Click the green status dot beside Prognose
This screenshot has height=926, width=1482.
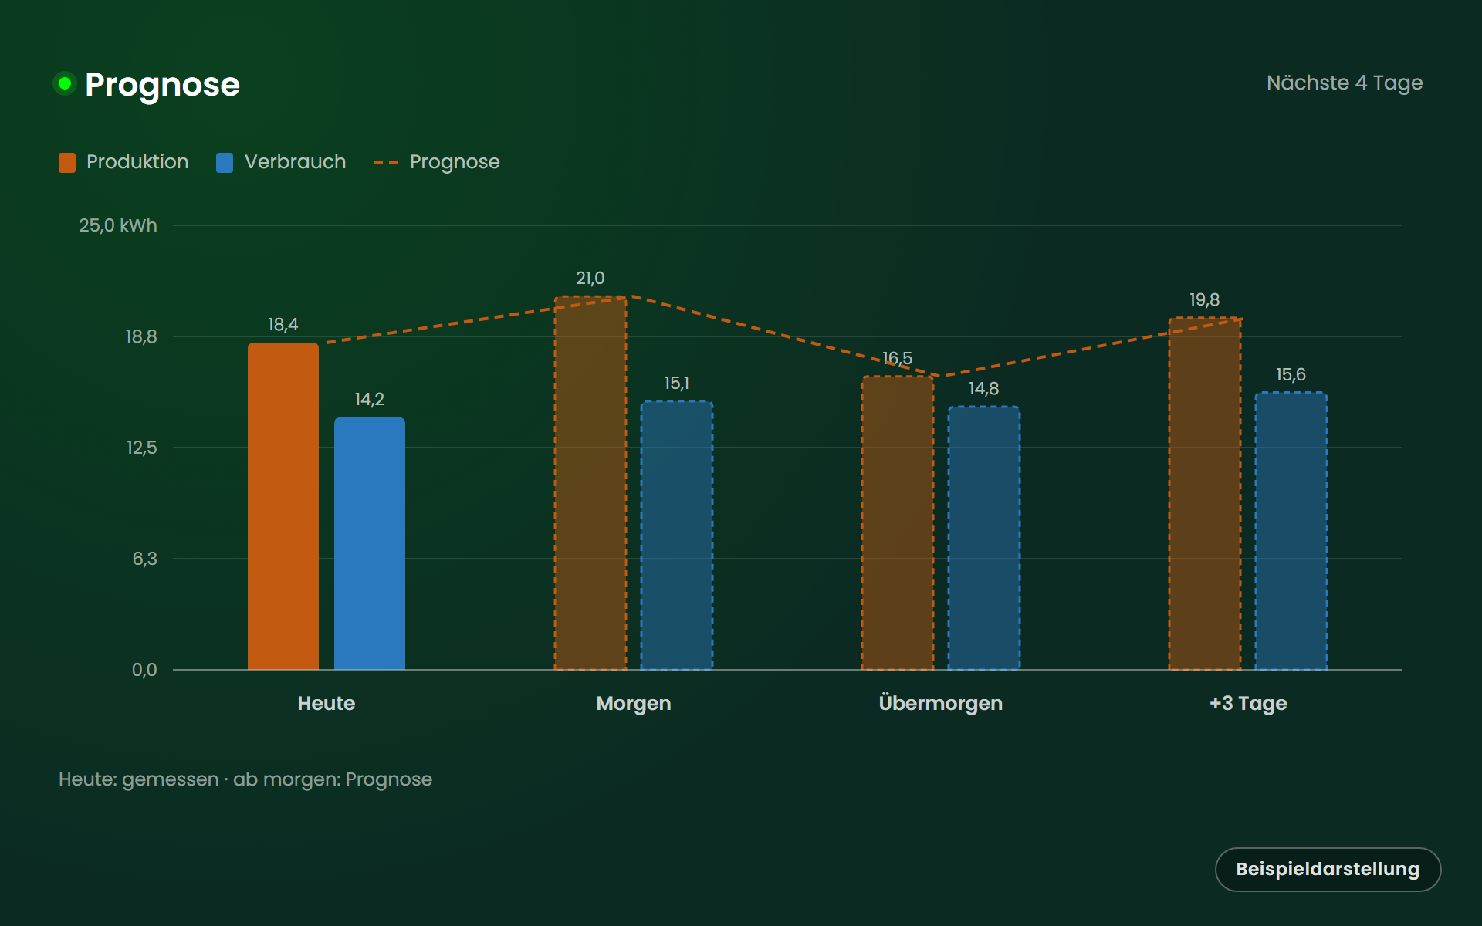pyautogui.click(x=65, y=83)
